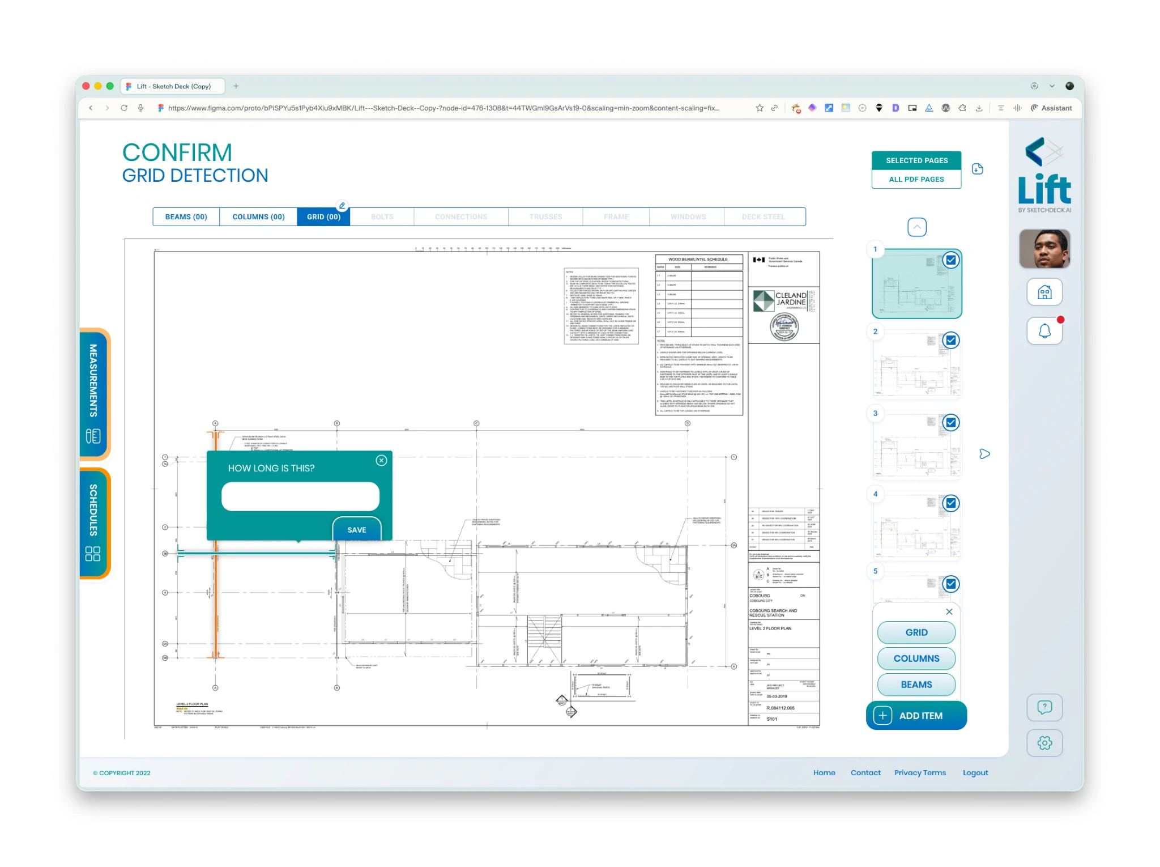The image size is (1160, 867).
Task: Open the Assistant in browser toolbar
Action: (1051, 108)
